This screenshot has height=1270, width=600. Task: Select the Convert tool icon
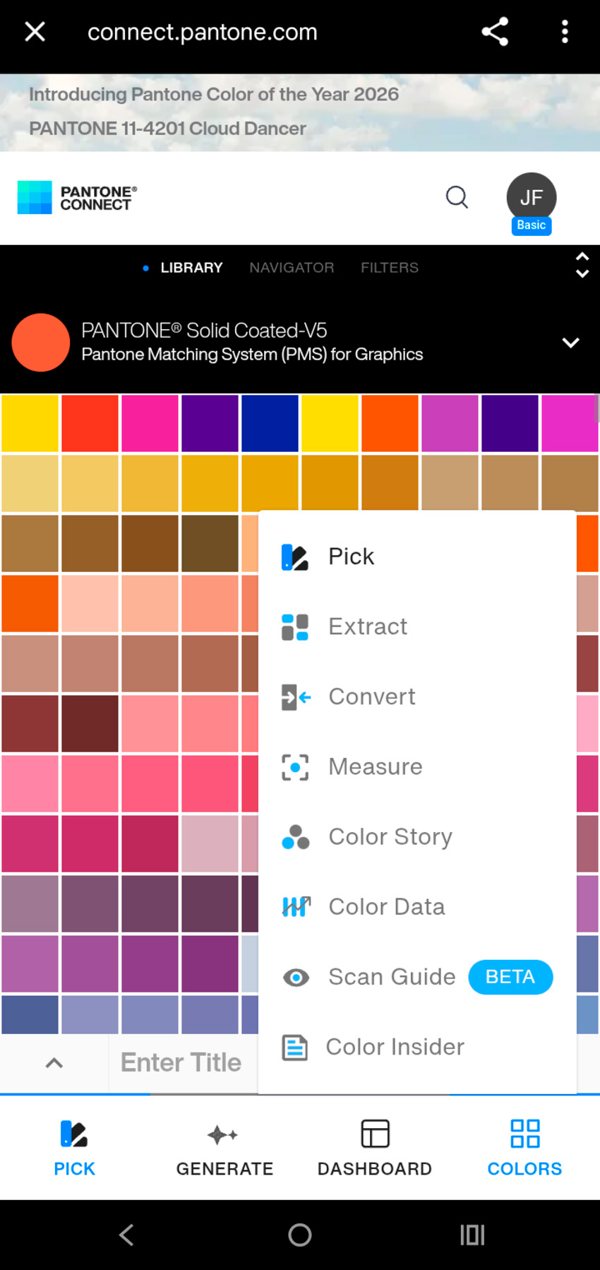tap(295, 696)
